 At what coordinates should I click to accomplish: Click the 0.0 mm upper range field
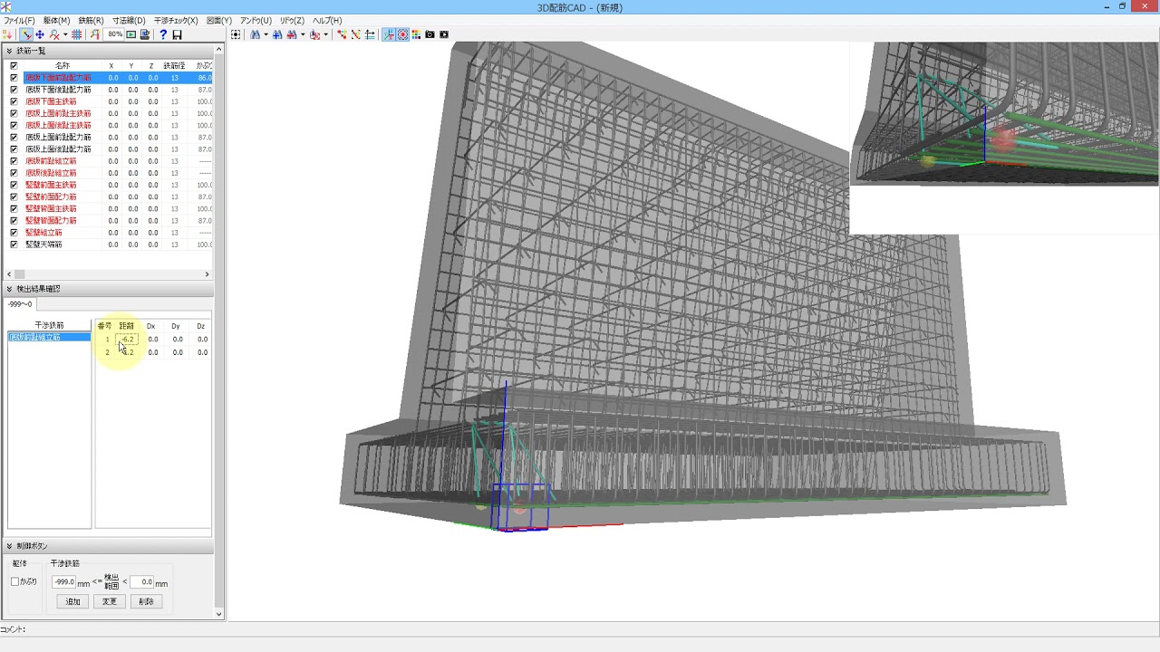[x=141, y=582]
